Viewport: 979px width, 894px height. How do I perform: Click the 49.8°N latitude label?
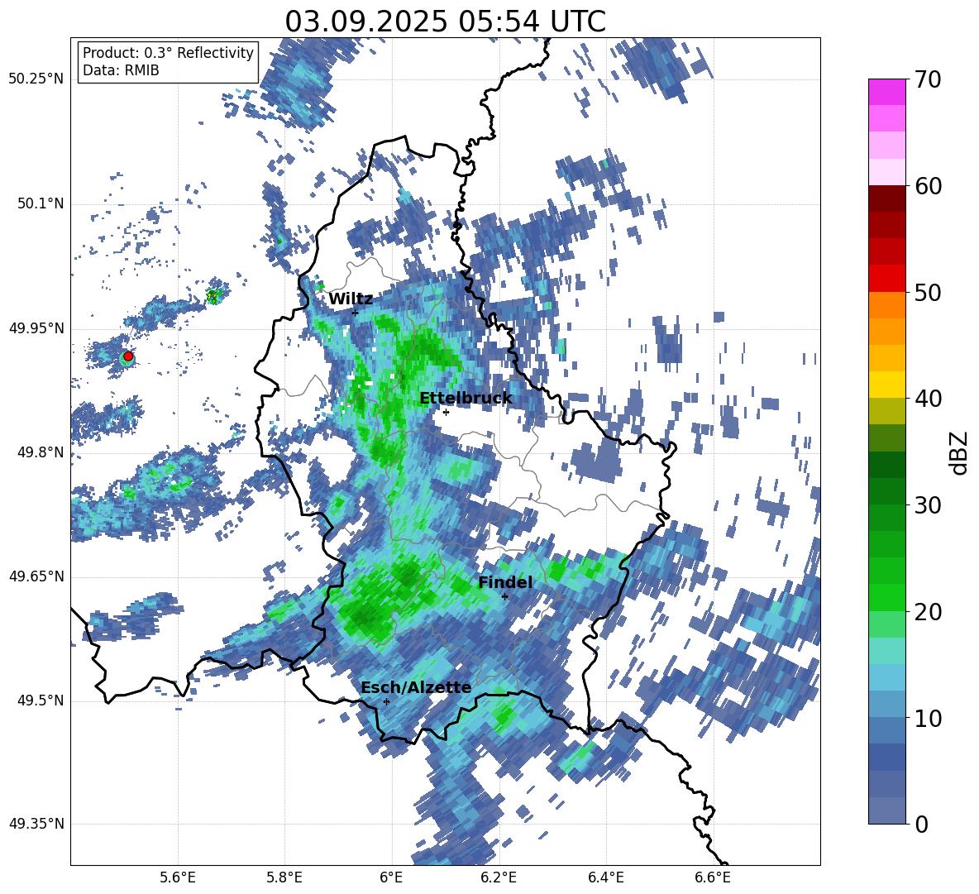pos(40,452)
